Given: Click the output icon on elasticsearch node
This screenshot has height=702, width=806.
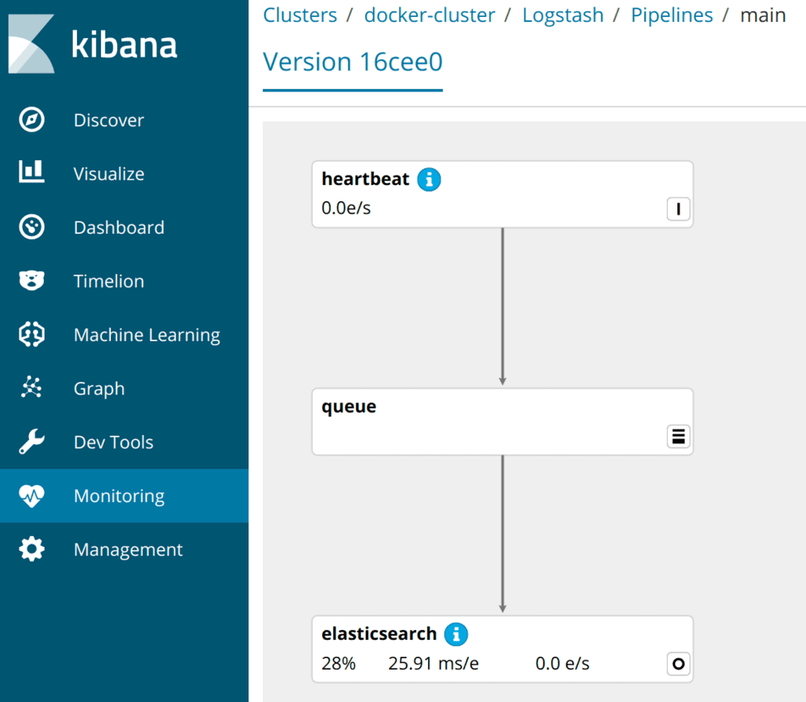Looking at the screenshot, I should tap(677, 664).
